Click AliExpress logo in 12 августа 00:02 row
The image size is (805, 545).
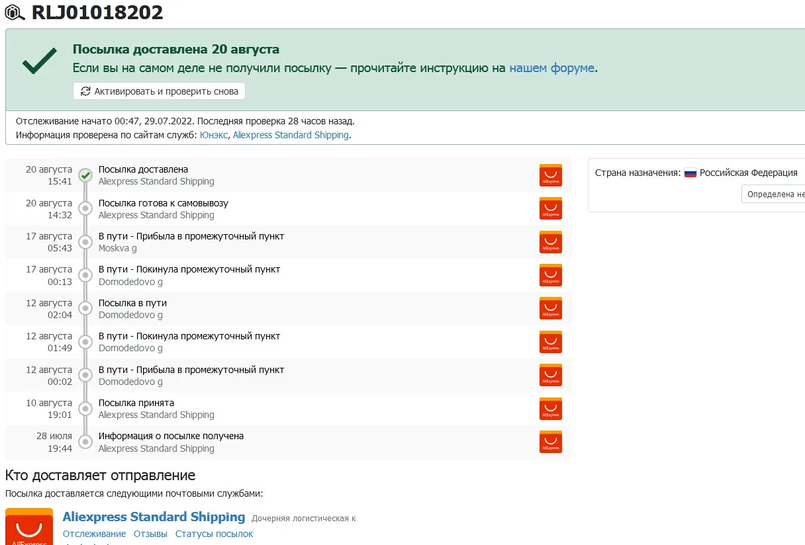[x=550, y=375]
